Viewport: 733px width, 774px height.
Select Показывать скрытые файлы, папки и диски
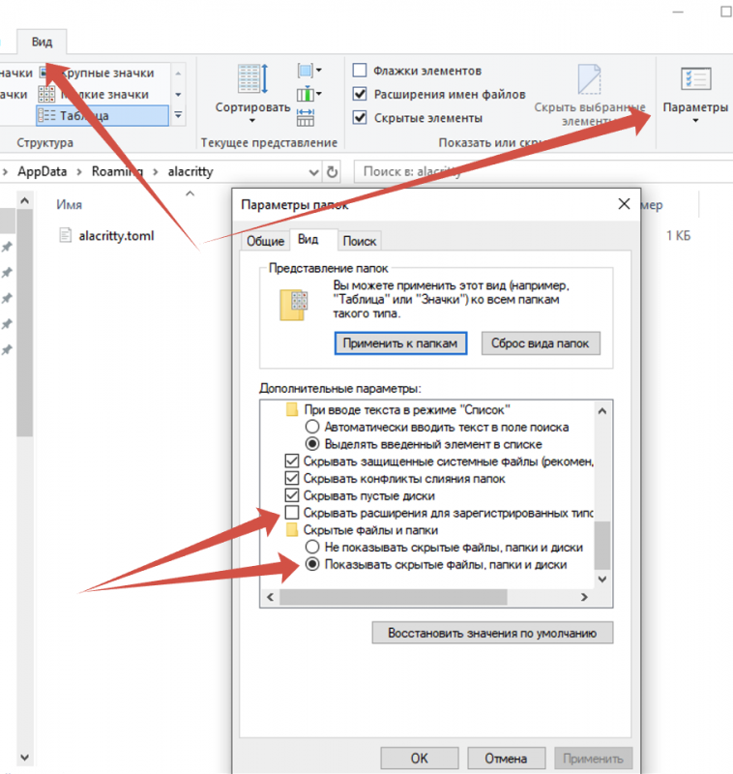[311, 564]
